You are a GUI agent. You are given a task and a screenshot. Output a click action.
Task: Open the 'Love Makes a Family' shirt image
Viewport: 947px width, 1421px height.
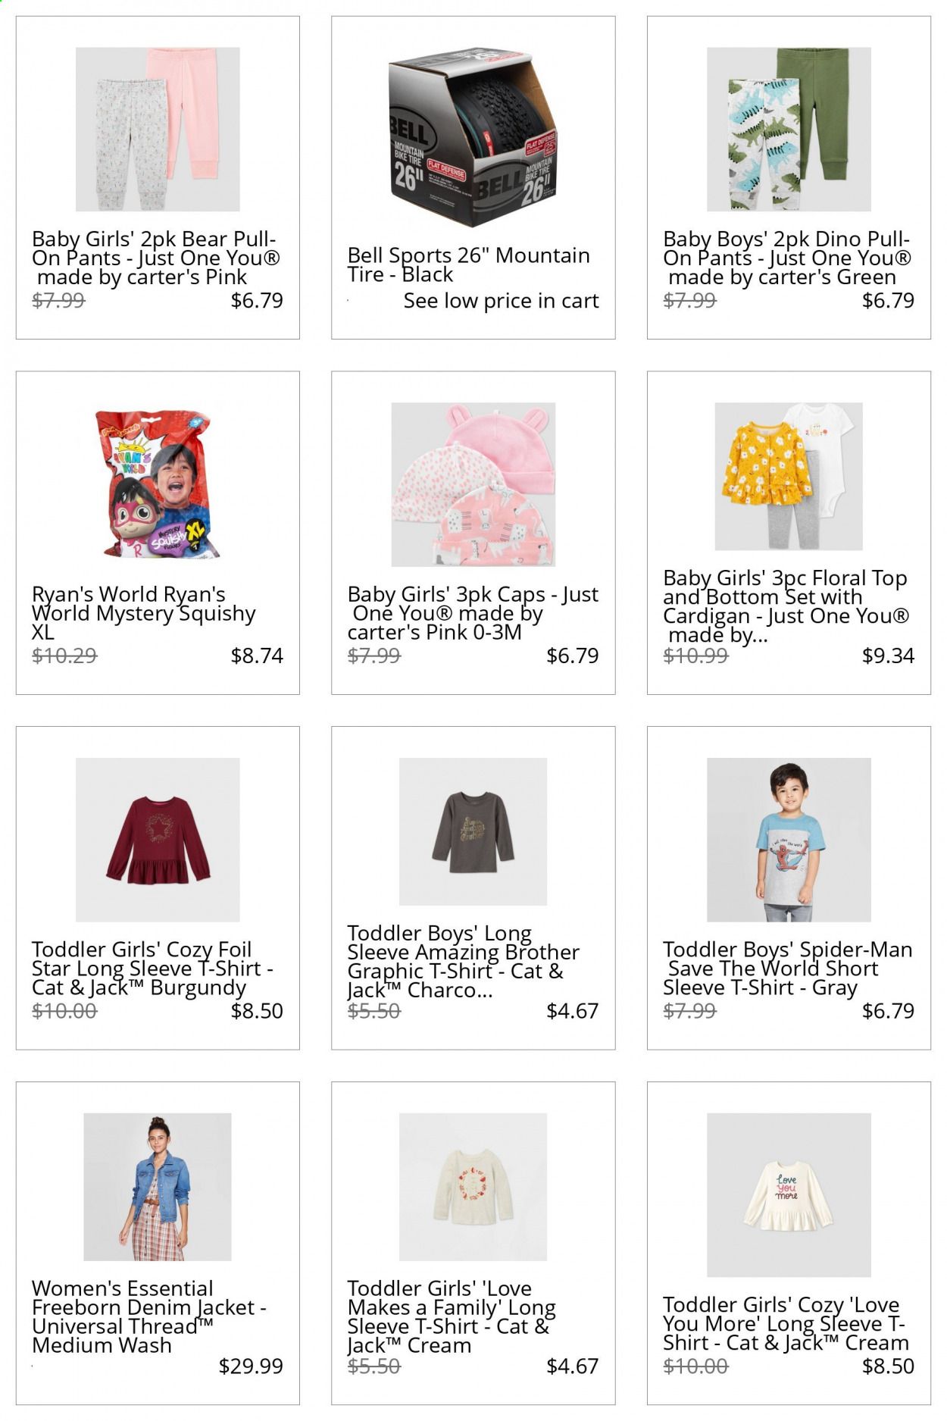[x=474, y=1187]
